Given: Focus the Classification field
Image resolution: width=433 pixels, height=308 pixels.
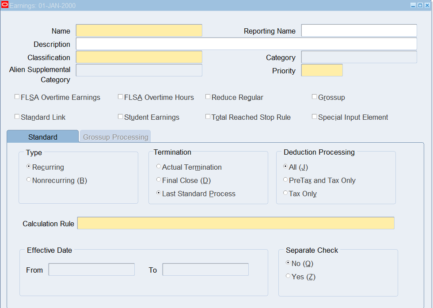Looking at the screenshot, I should (139, 57).
